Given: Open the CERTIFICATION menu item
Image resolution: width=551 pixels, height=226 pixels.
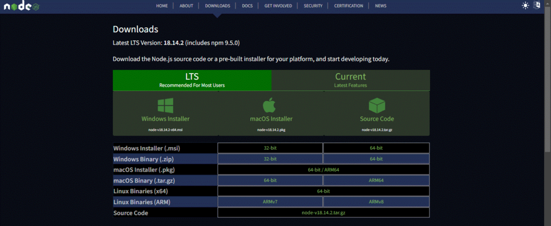Looking at the screenshot, I should click(x=349, y=6).
